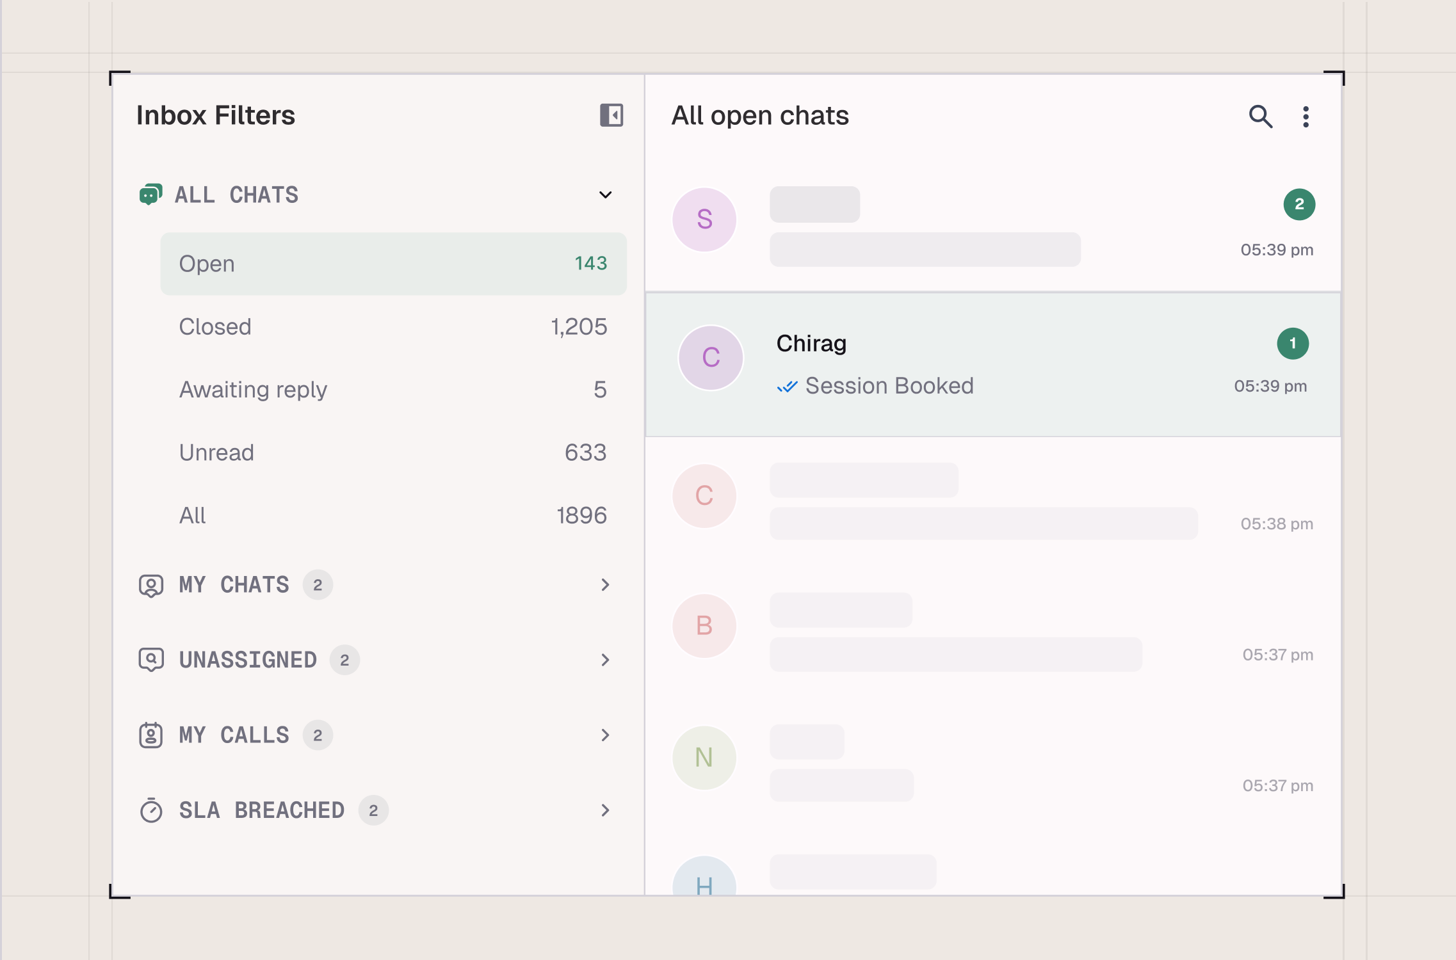Click the Unassigned search-bubble icon
The image size is (1456, 960).
151,660
